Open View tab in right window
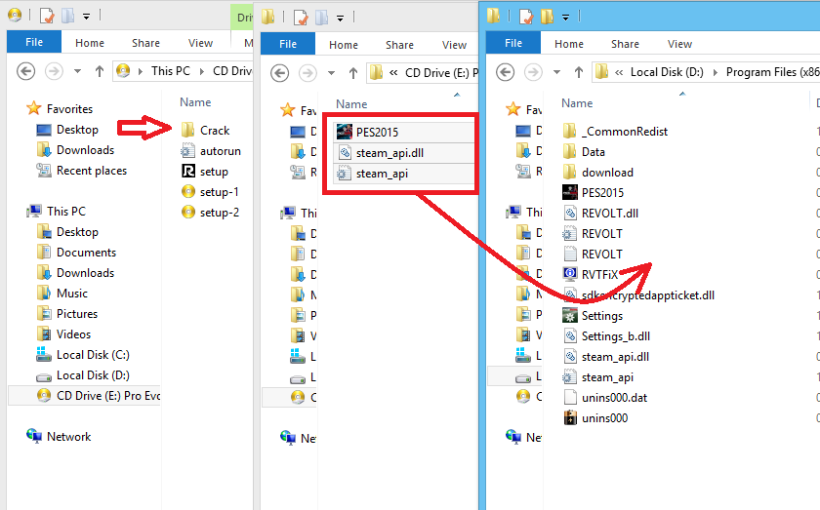The image size is (820, 510). click(679, 44)
